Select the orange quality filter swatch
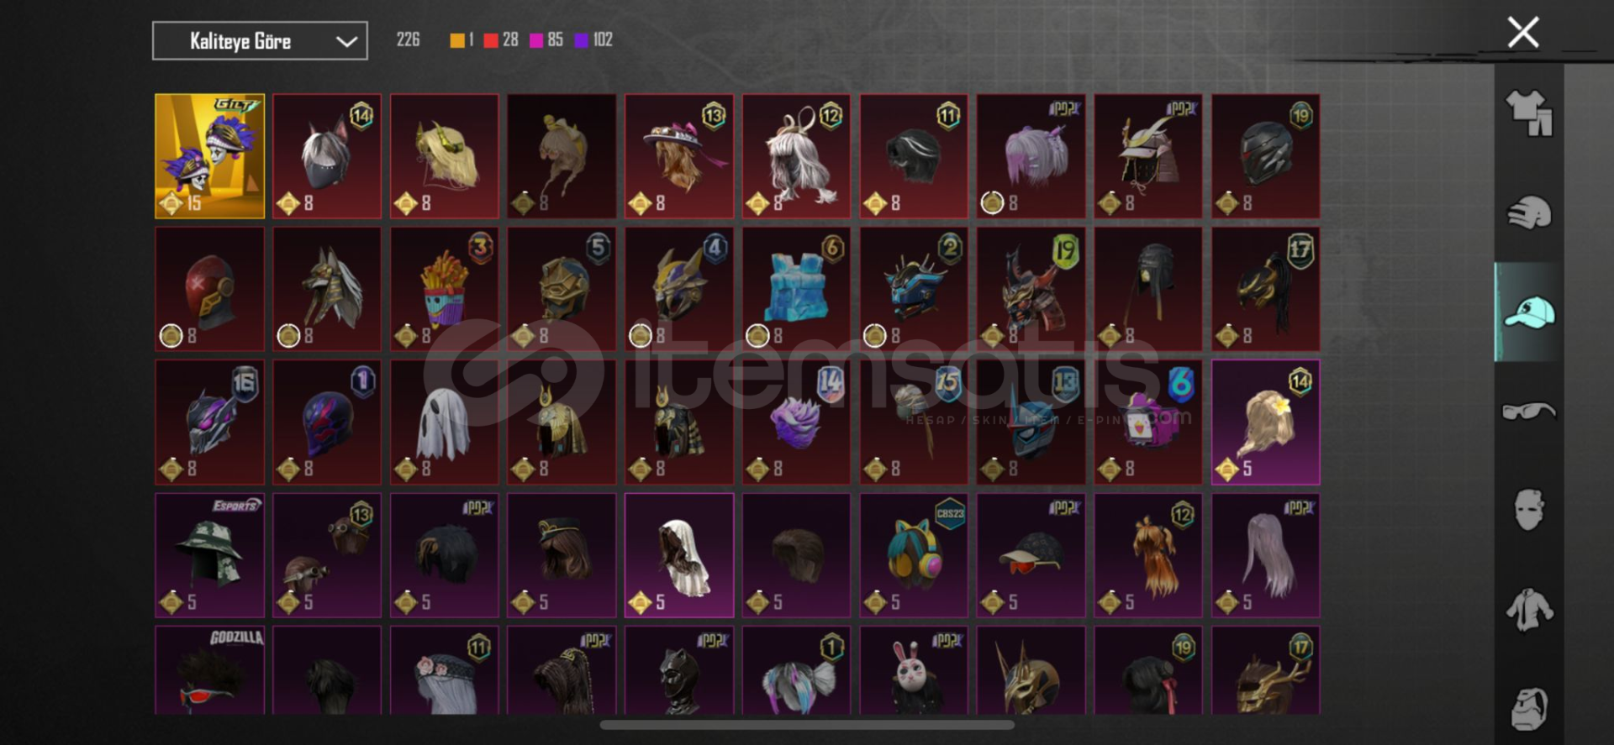The height and width of the screenshot is (745, 1614). click(457, 40)
